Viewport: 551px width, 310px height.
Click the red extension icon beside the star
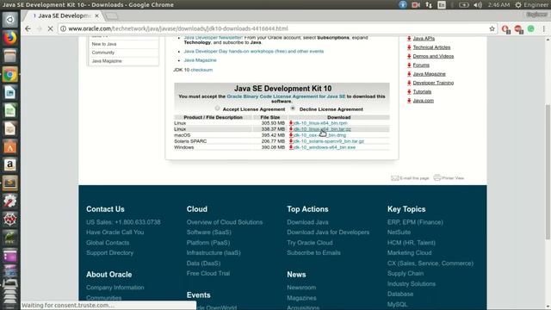point(505,29)
